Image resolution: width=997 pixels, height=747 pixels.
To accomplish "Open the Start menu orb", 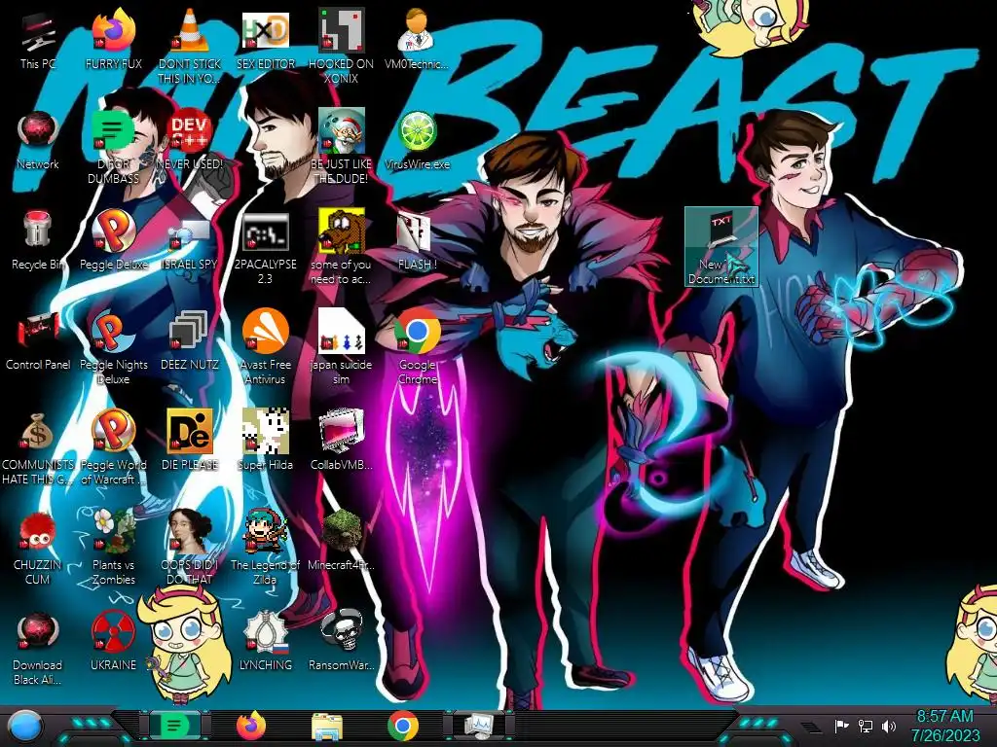I will 24,727.
